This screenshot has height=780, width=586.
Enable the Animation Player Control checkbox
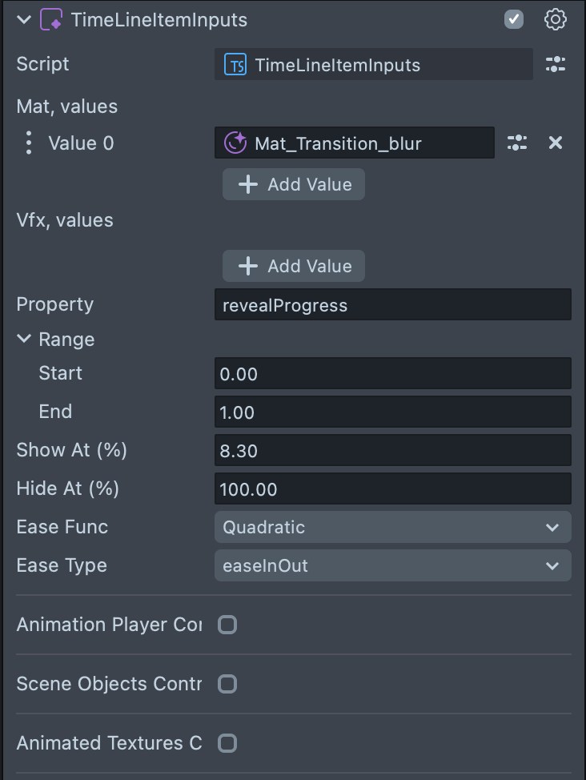point(228,625)
